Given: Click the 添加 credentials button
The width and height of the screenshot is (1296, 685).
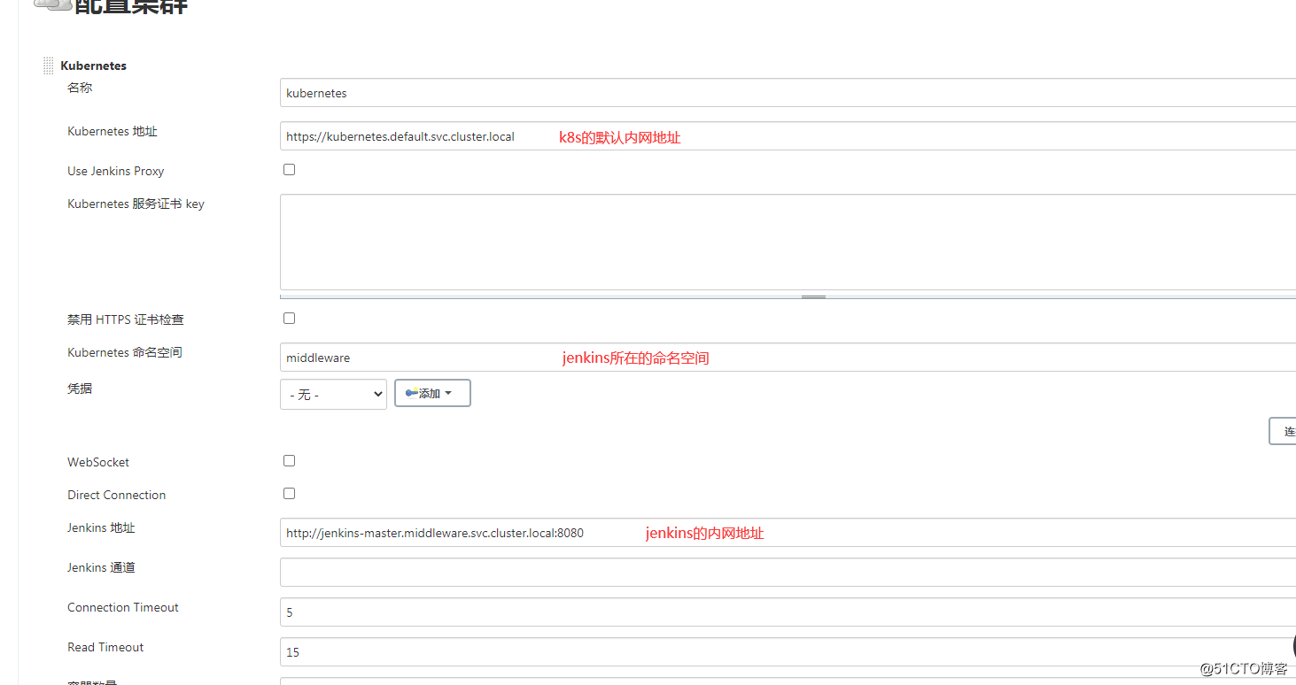Looking at the screenshot, I should [x=432, y=393].
